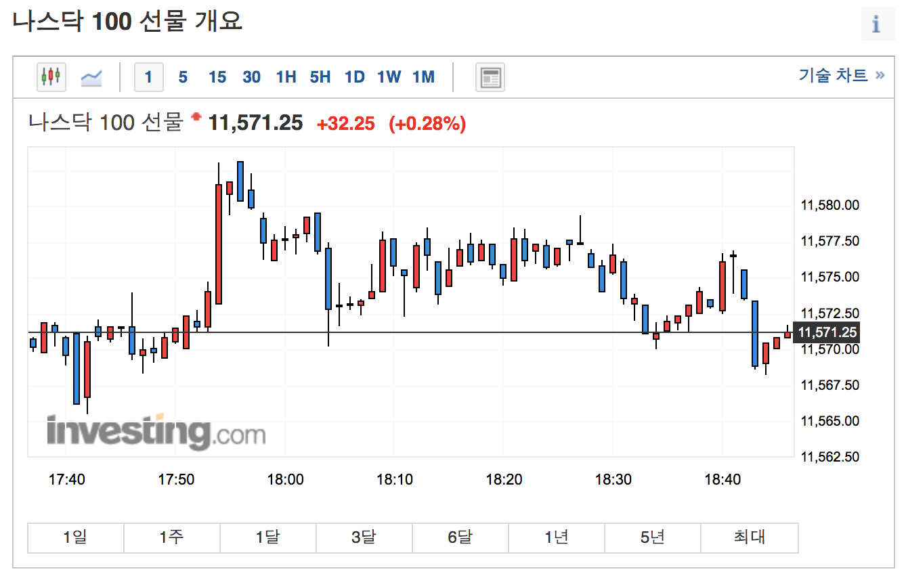Select the 1W interval
Viewport: 906px width, 578px height.
(389, 77)
